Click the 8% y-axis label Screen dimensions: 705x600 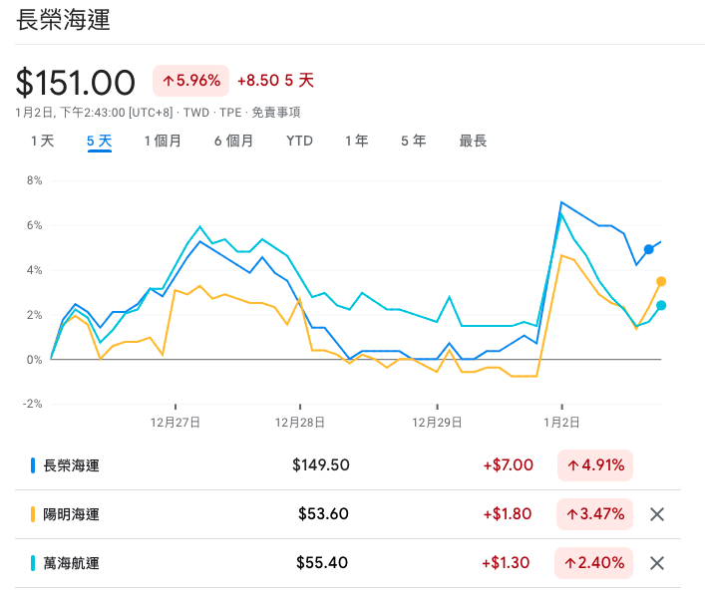click(x=34, y=180)
